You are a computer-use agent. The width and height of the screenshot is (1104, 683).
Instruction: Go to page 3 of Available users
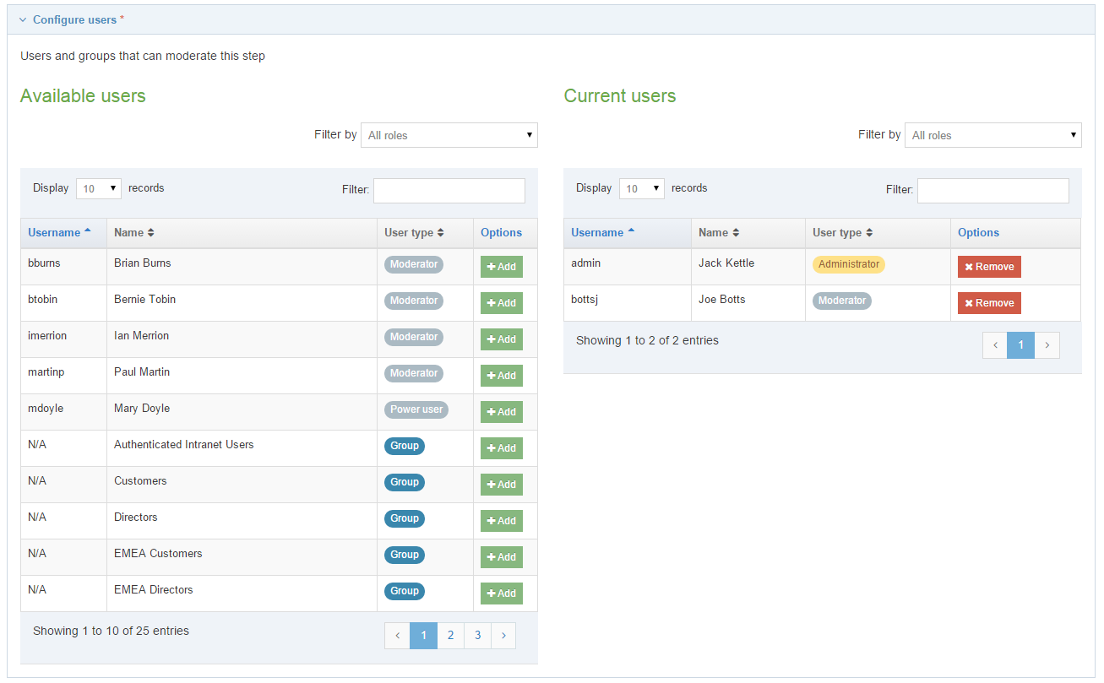(x=477, y=636)
